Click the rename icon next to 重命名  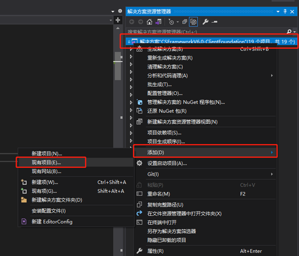point(140,194)
